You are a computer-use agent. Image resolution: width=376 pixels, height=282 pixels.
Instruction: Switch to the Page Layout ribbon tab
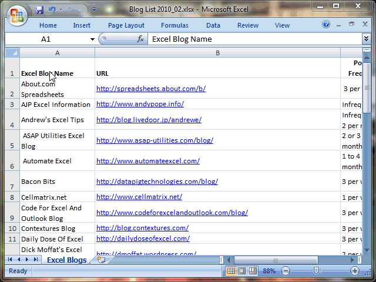click(126, 25)
